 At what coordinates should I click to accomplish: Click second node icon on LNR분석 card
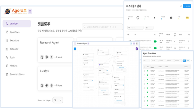point(47,85)
